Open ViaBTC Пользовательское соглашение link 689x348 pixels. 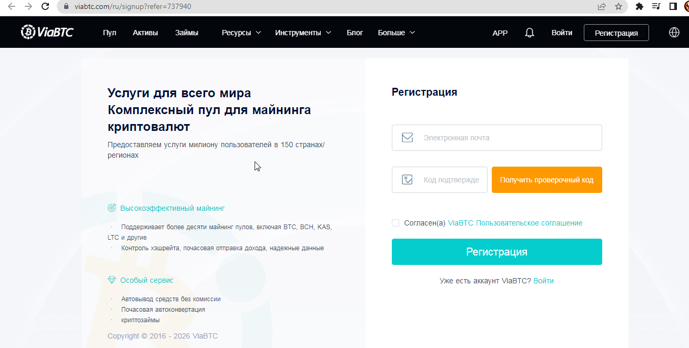point(515,223)
